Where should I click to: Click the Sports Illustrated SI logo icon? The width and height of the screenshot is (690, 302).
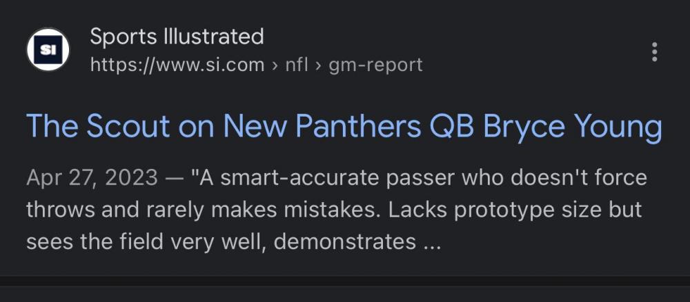click(48, 50)
